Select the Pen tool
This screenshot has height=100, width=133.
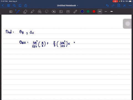[x=18, y=12]
